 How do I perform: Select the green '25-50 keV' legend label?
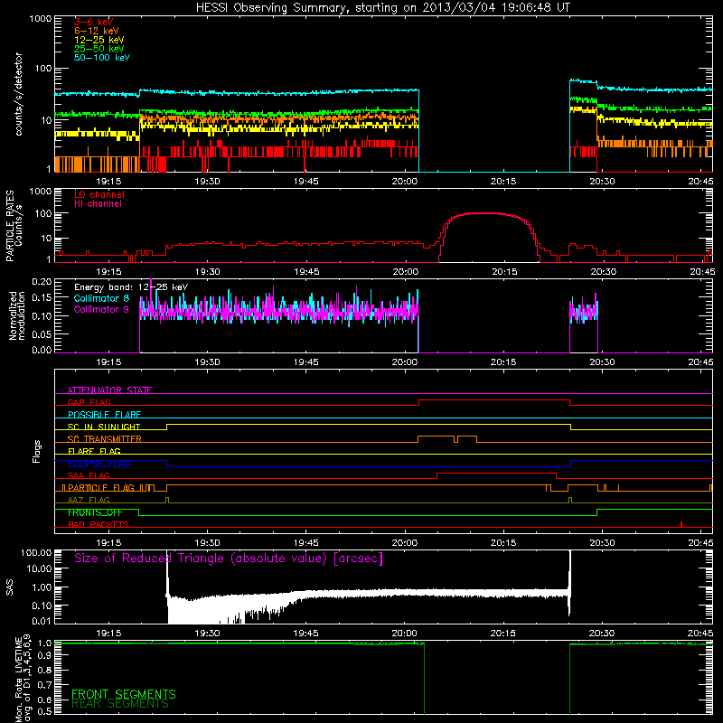99,49
